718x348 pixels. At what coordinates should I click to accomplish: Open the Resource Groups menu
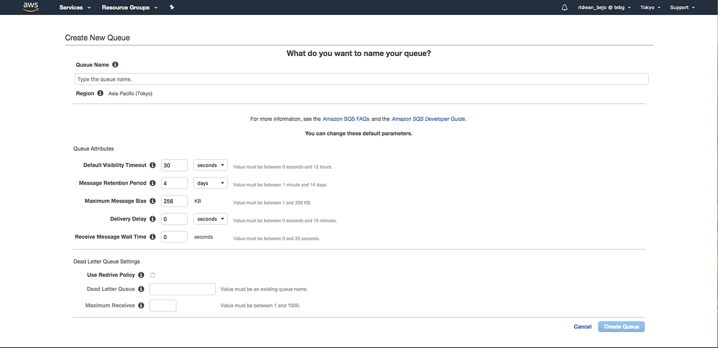126,7
